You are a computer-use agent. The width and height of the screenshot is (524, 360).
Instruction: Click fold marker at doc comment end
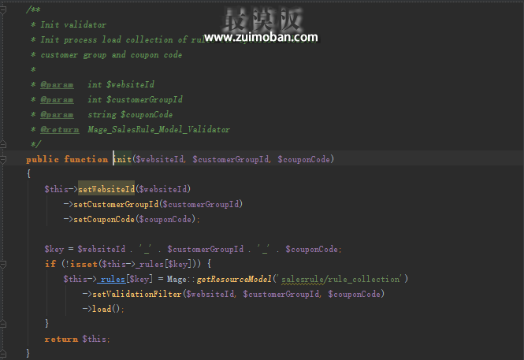click(4, 144)
